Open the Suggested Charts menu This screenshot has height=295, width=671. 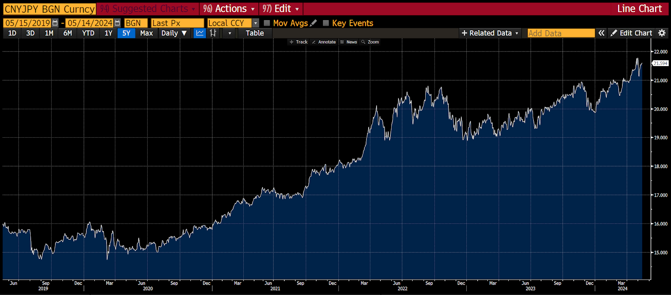coord(147,9)
